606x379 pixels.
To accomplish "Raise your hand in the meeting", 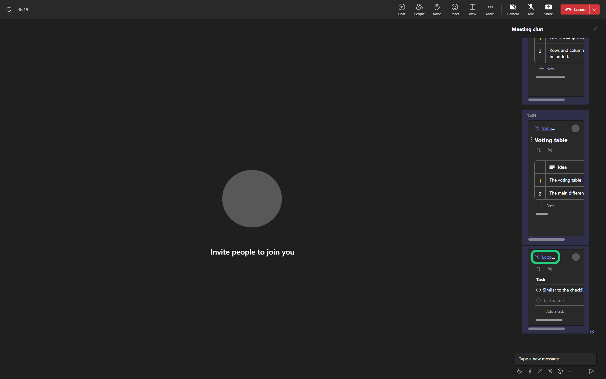I will [437, 9].
